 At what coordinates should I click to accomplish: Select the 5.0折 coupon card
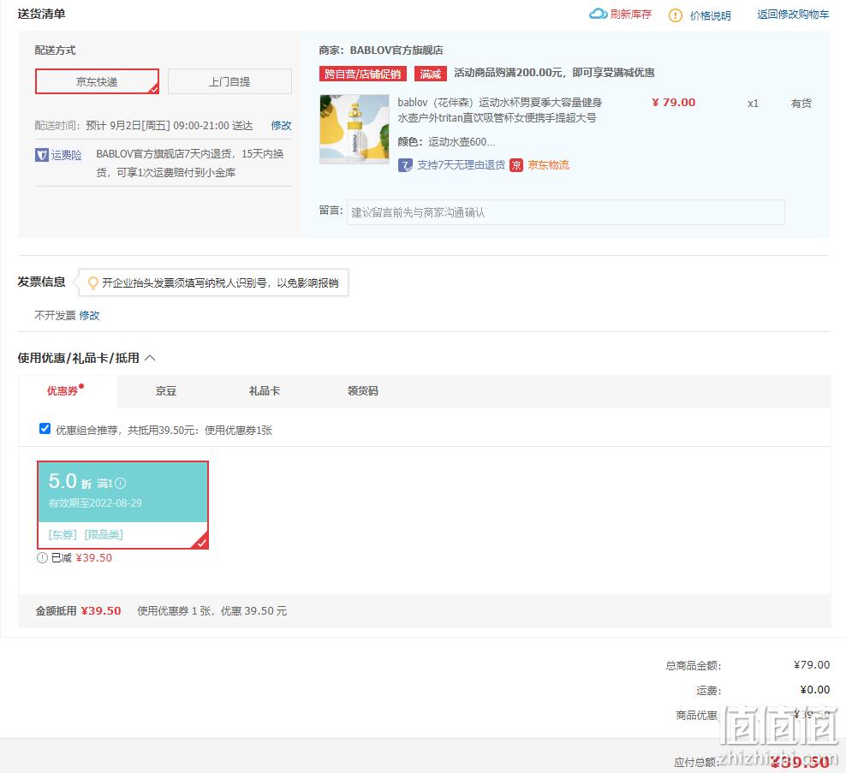pos(123,505)
